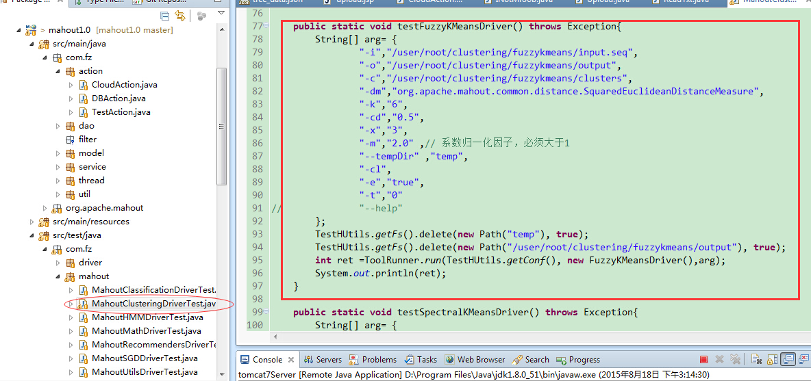Toggle Scroll Lock in Console toolbar
Viewport: 811px width, 381px height.
(773, 359)
